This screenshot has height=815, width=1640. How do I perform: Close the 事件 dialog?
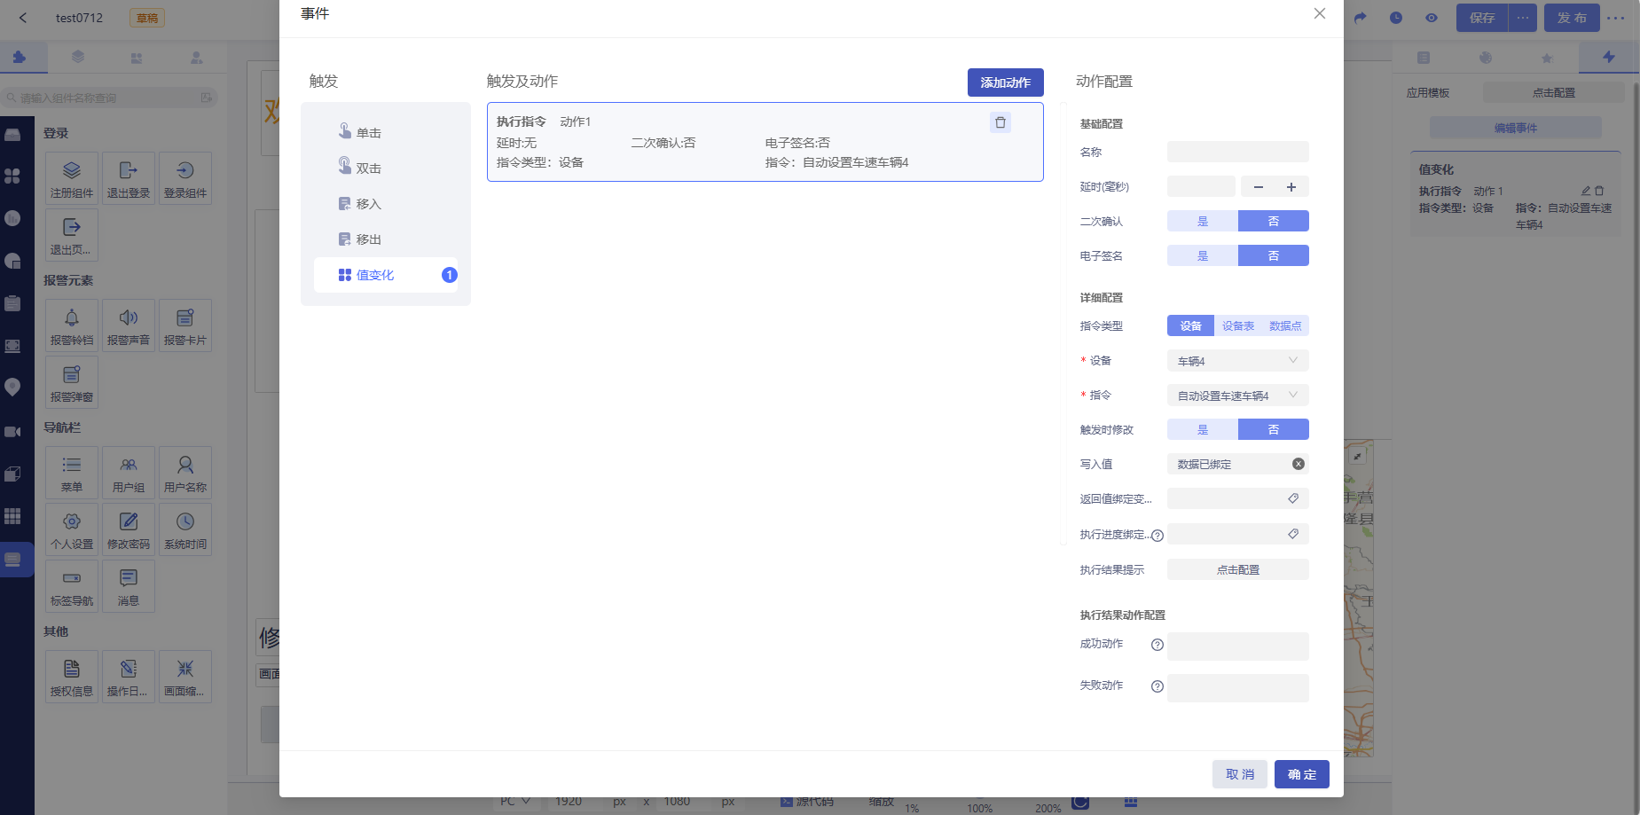[1320, 13]
